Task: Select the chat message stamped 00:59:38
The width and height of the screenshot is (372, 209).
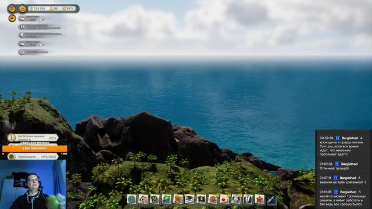Action: pos(342,146)
